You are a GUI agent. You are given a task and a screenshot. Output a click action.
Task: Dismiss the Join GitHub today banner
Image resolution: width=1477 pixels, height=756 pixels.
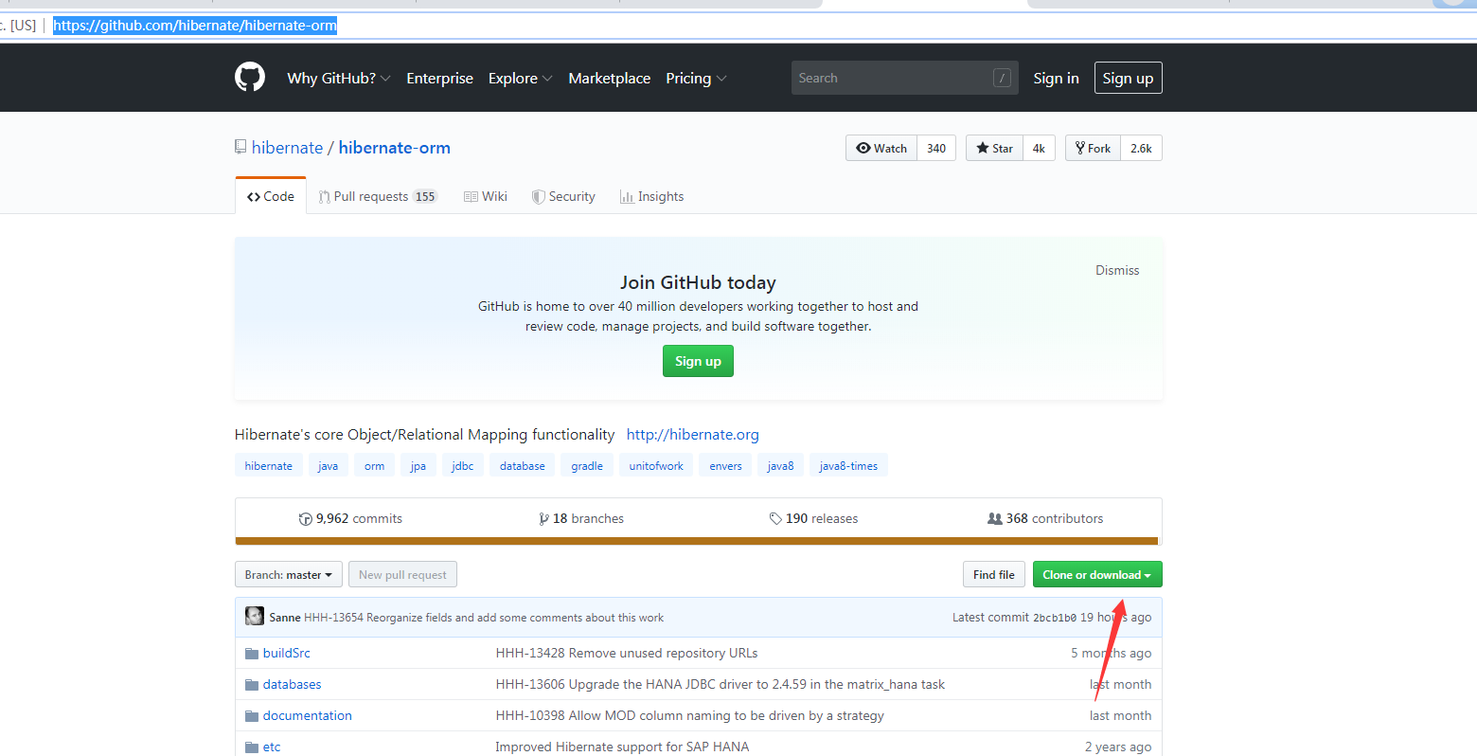(1117, 270)
